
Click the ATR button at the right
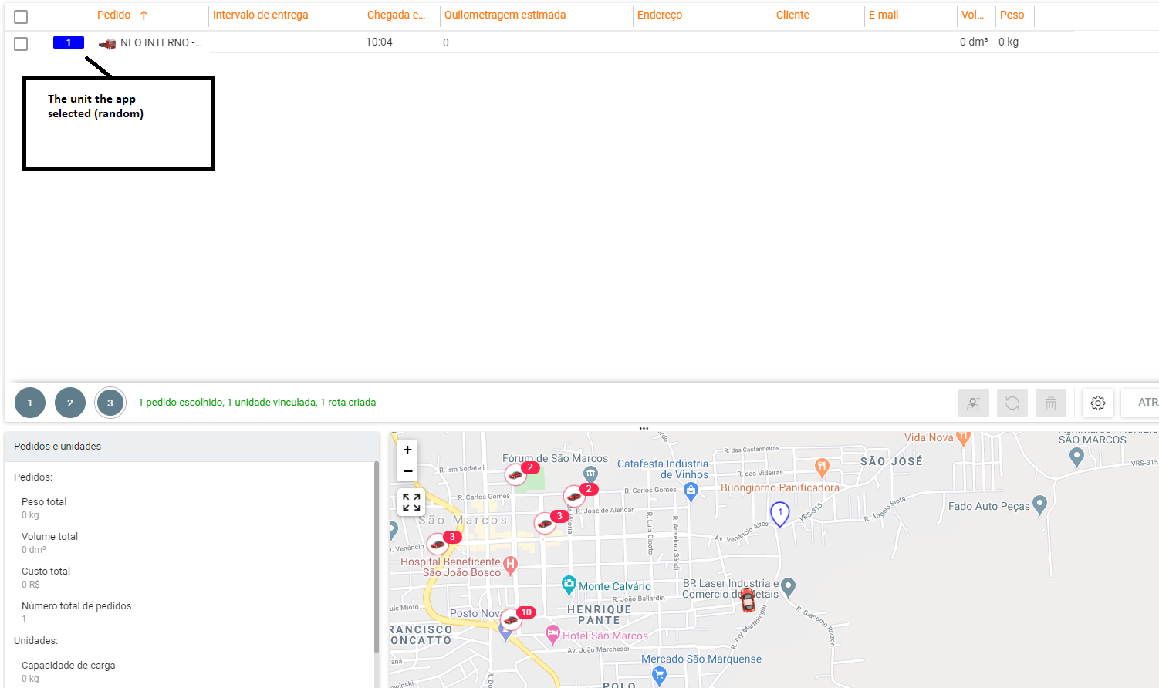coord(1144,402)
